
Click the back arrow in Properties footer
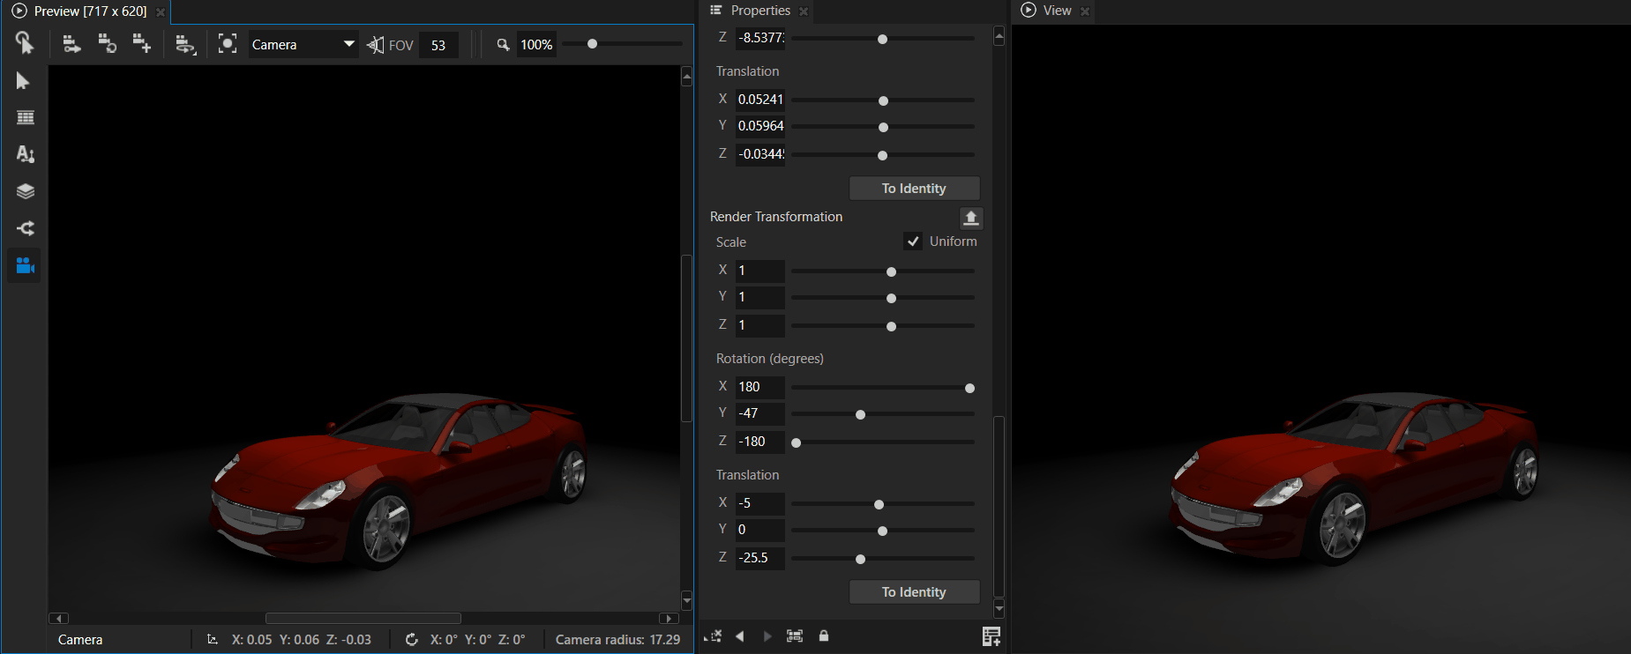tap(740, 635)
